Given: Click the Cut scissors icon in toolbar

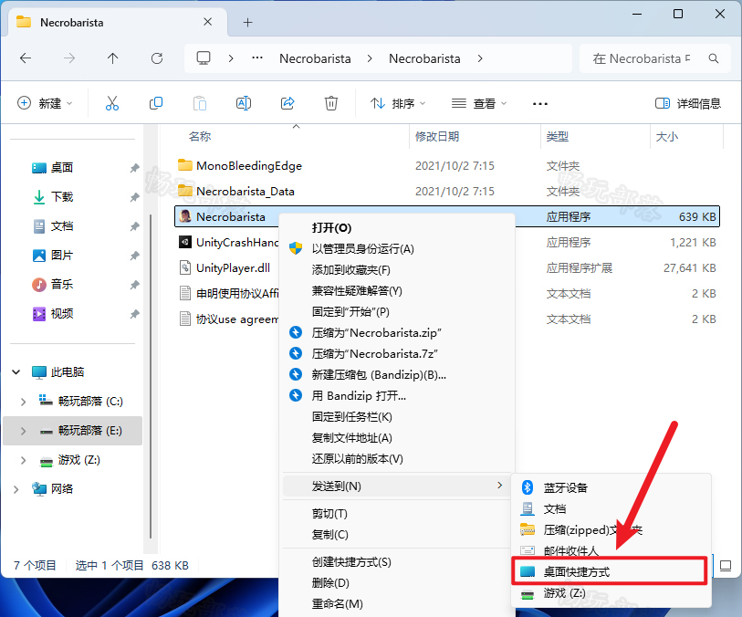Looking at the screenshot, I should click(x=112, y=103).
